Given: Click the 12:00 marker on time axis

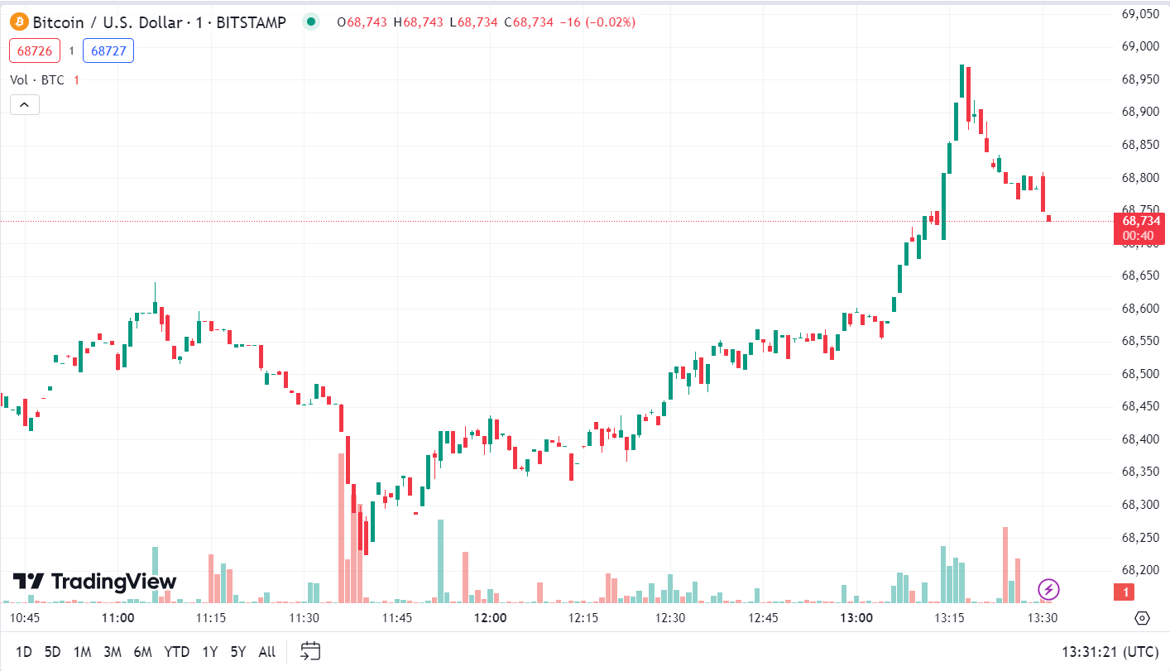Looking at the screenshot, I should (x=490, y=618).
